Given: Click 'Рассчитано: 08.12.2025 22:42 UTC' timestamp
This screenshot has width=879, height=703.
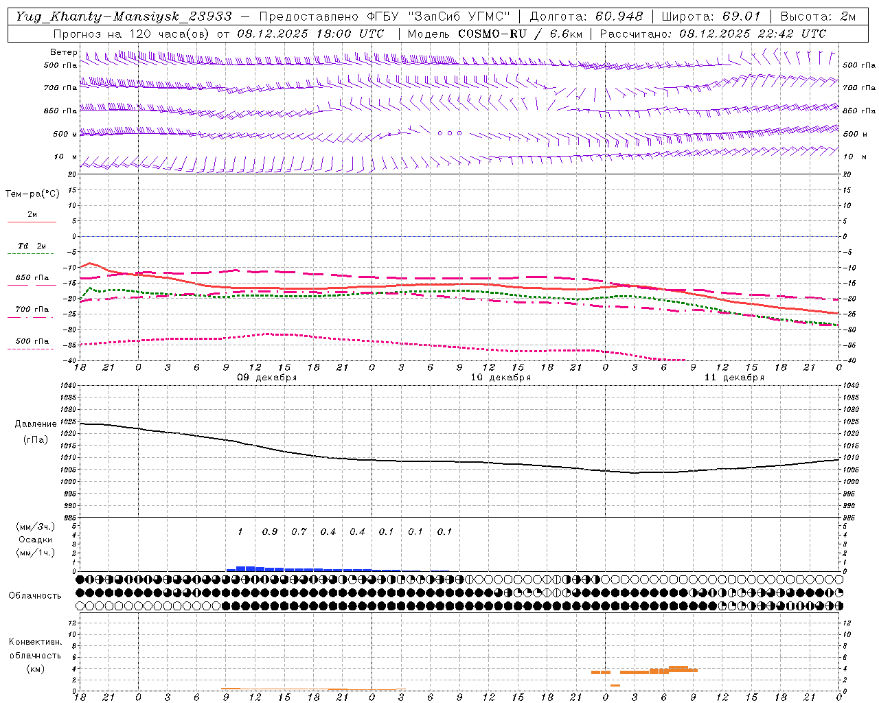Looking at the screenshot, I should click(x=713, y=33).
